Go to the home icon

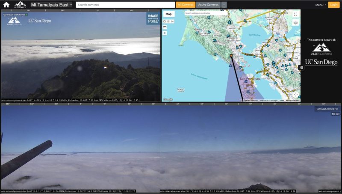pos(6,5)
